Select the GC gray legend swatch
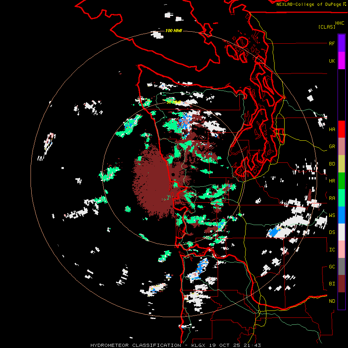 (341, 266)
